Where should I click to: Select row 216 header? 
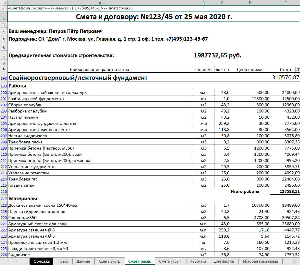(x=3, y=191)
